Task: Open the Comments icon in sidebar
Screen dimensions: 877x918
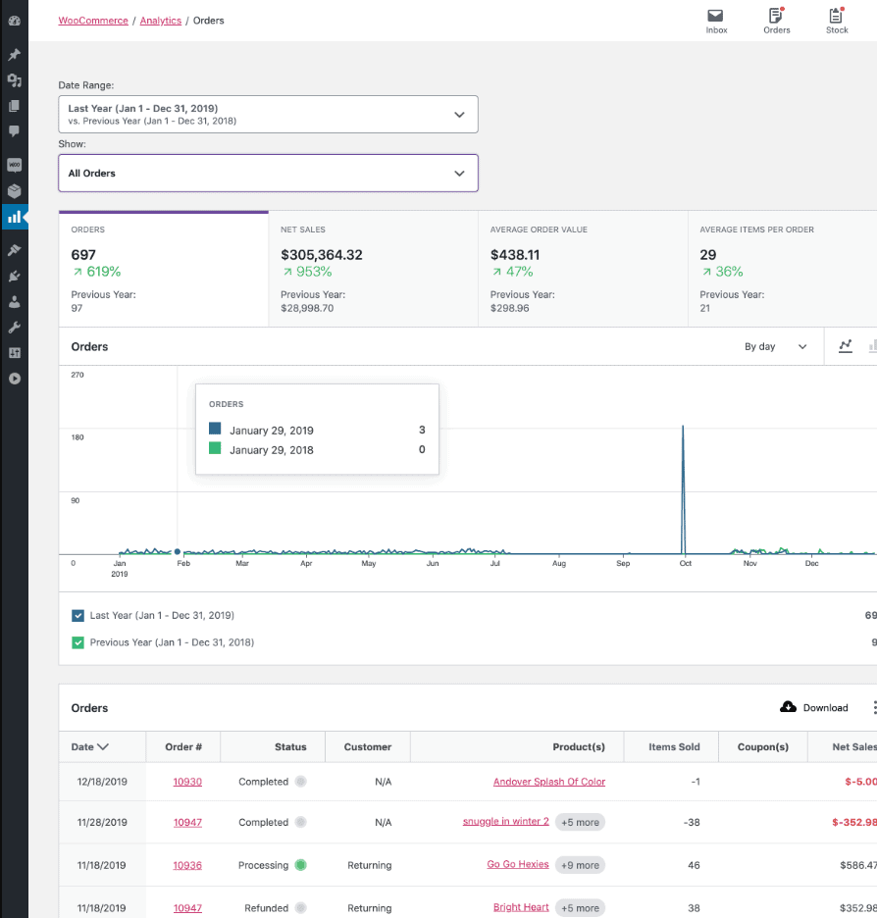Action: click(14, 131)
